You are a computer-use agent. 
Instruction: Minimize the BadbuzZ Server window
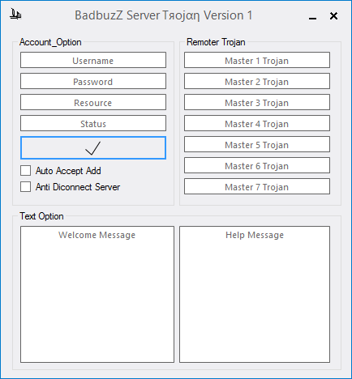[x=312, y=16]
